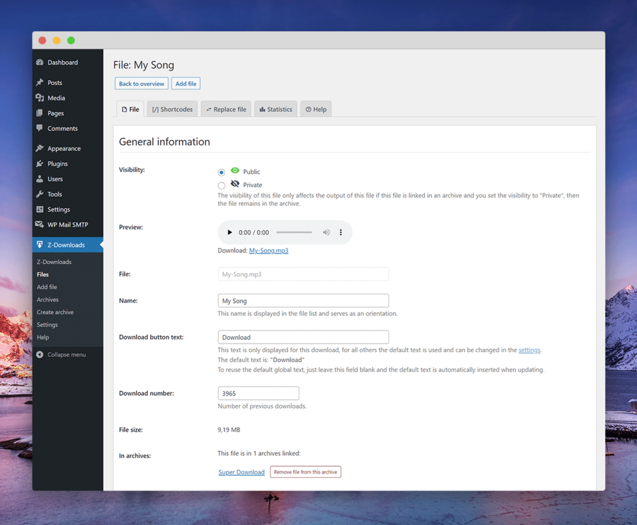Select the Private visibility radio button
Image resolution: width=637 pixels, height=525 pixels.
pos(221,186)
